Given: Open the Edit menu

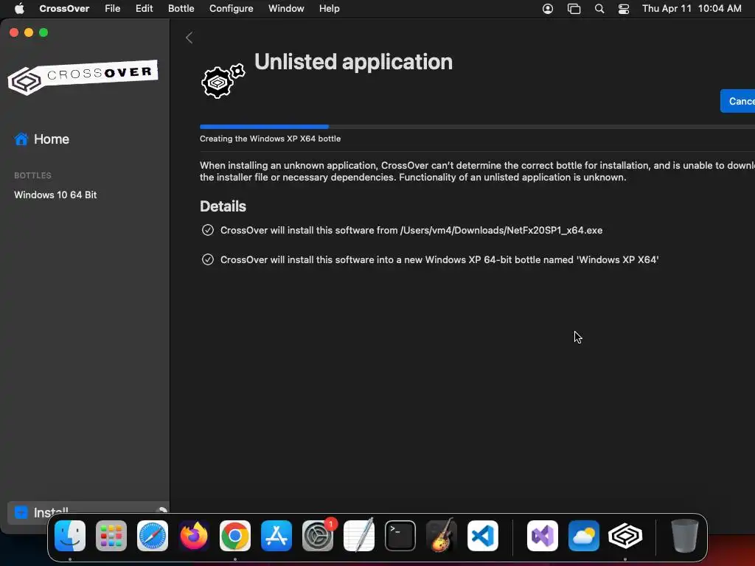Looking at the screenshot, I should (x=144, y=9).
